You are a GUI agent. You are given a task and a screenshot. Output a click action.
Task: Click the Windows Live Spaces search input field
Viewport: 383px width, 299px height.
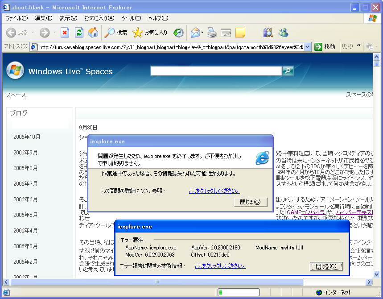point(216,71)
